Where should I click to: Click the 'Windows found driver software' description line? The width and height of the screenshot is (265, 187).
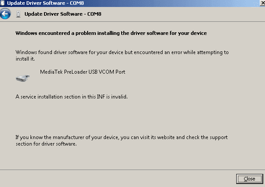tap(122, 52)
